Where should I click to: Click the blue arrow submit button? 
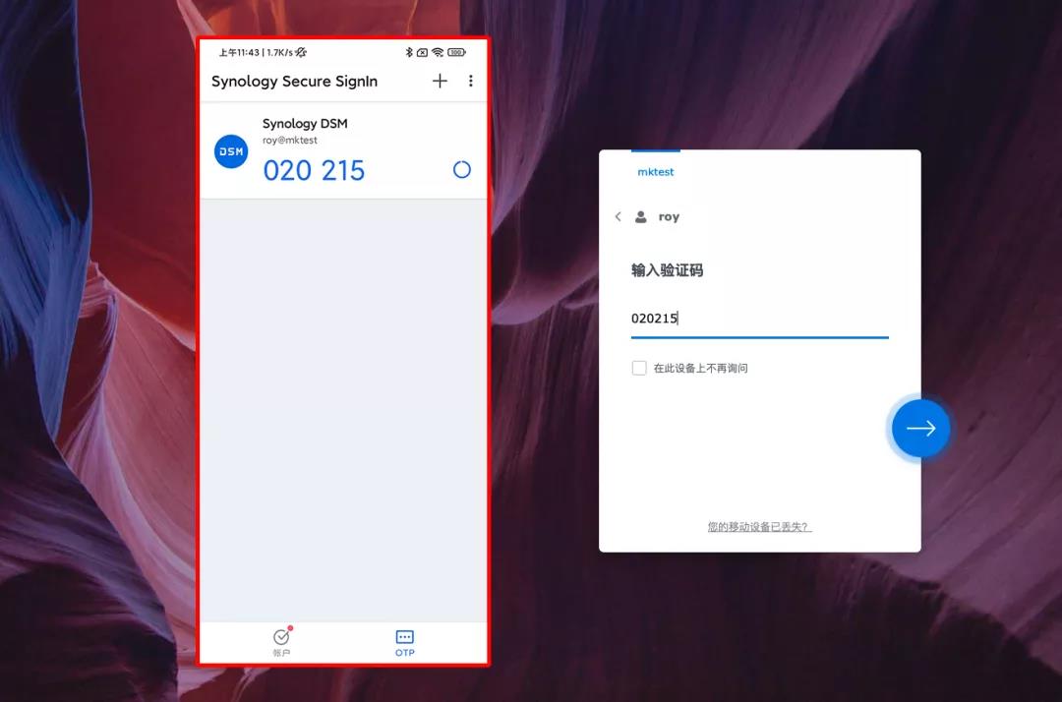pos(920,429)
